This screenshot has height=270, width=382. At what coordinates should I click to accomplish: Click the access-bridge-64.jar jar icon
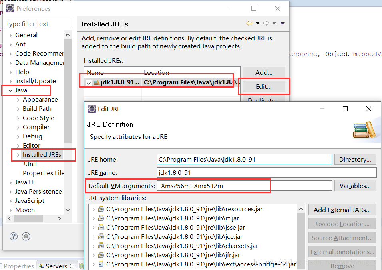coord(101,264)
